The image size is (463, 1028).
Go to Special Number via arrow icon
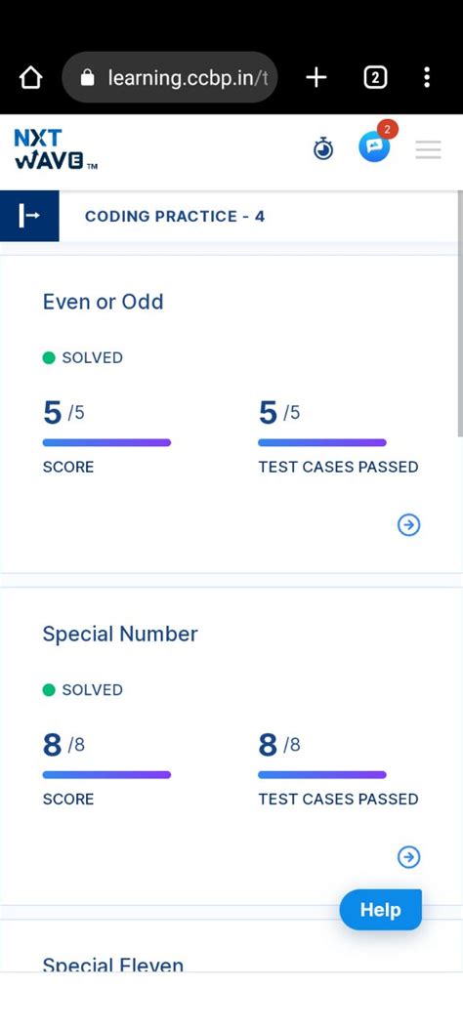[x=409, y=857]
